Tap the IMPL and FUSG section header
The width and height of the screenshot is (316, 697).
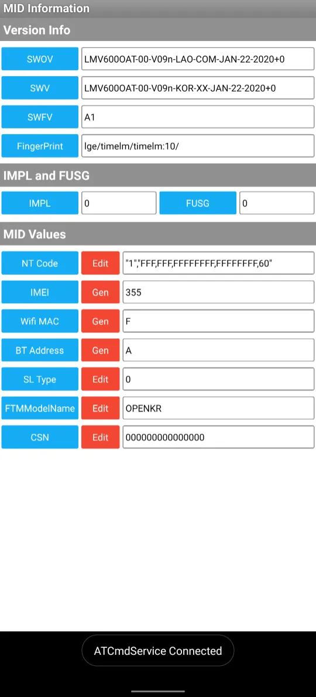pyautogui.click(x=158, y=175)
